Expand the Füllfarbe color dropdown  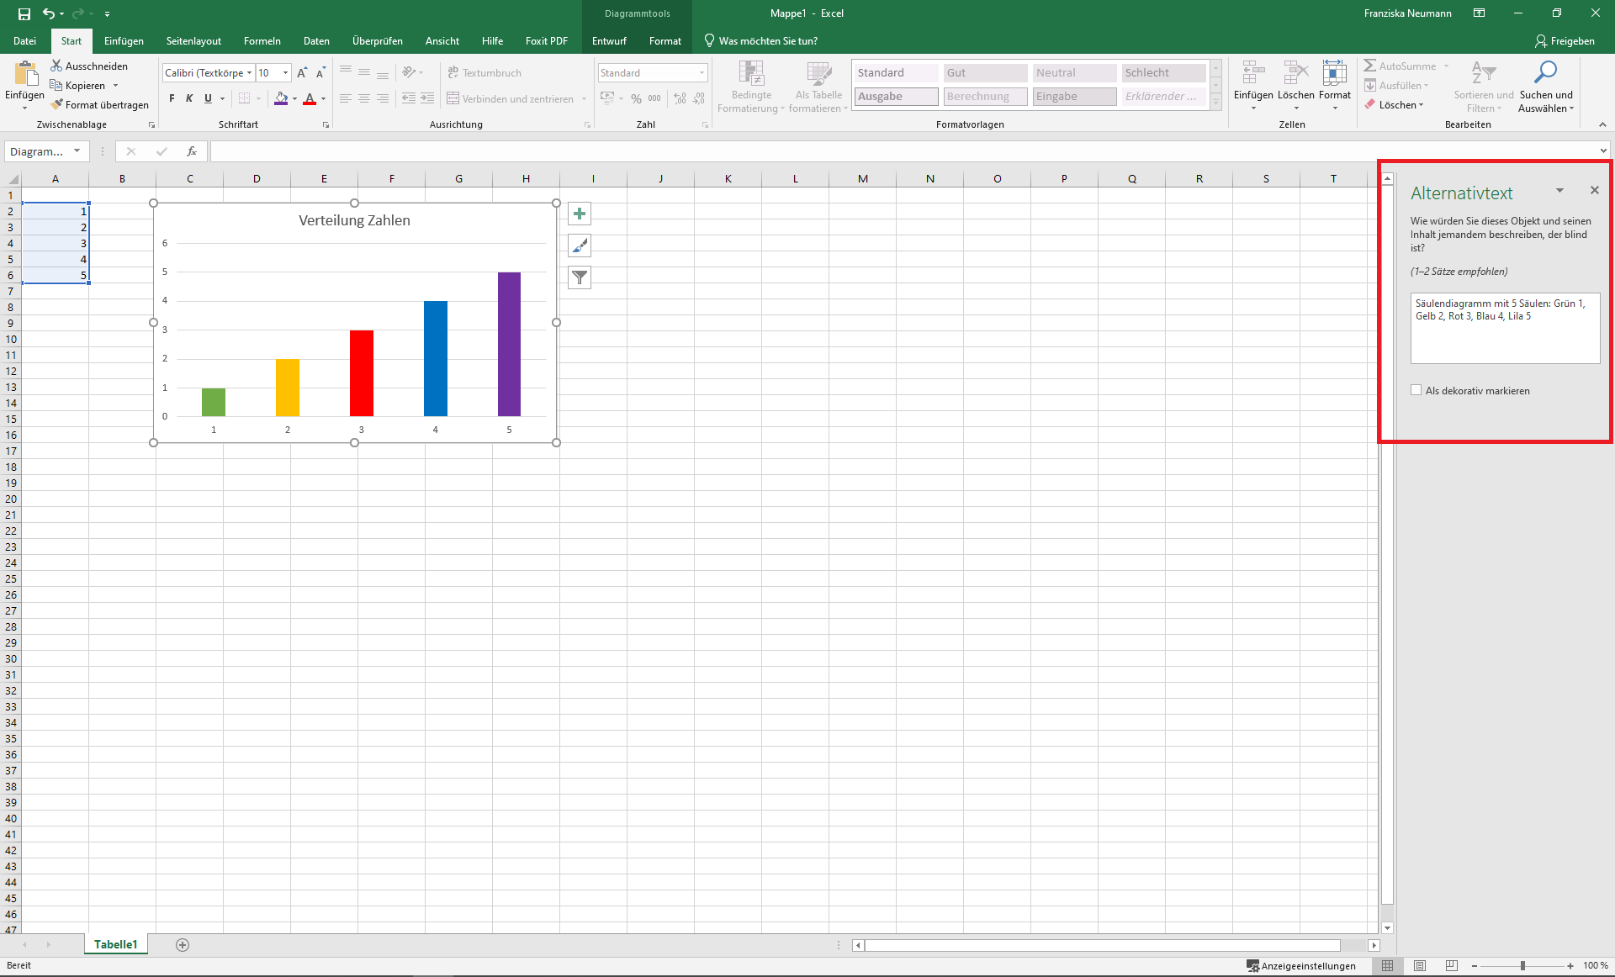(294, 98)
